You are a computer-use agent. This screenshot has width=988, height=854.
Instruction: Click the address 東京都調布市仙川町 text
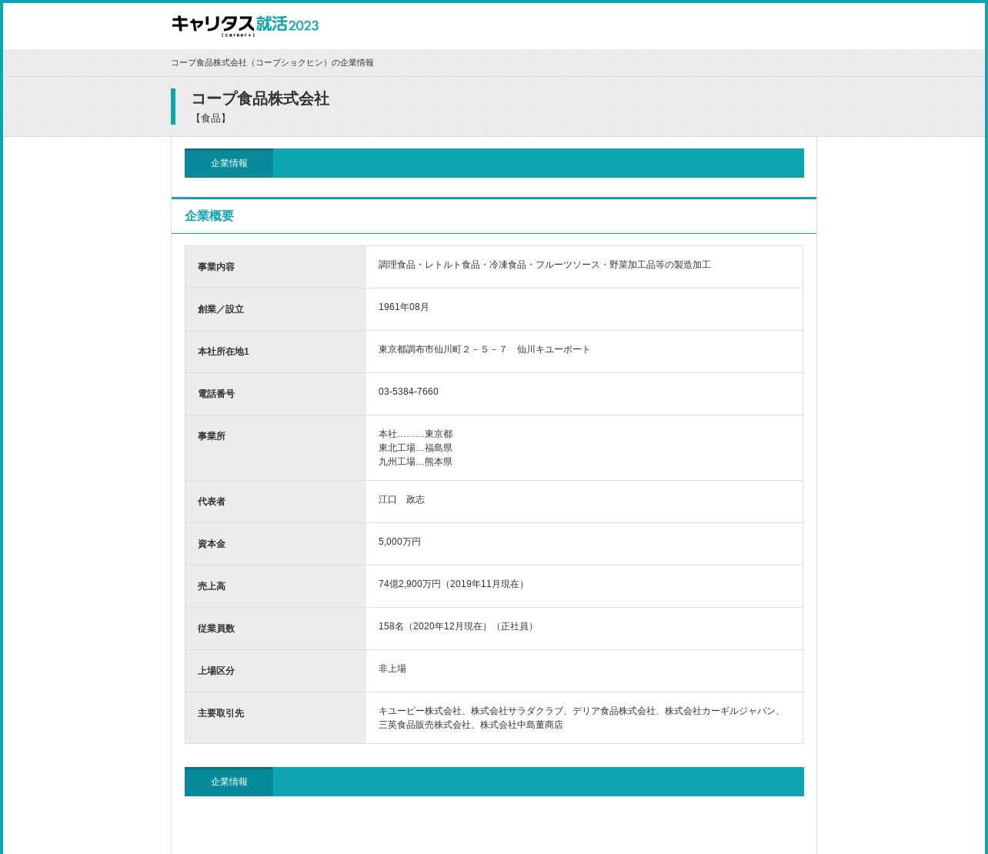coord(485,349)
